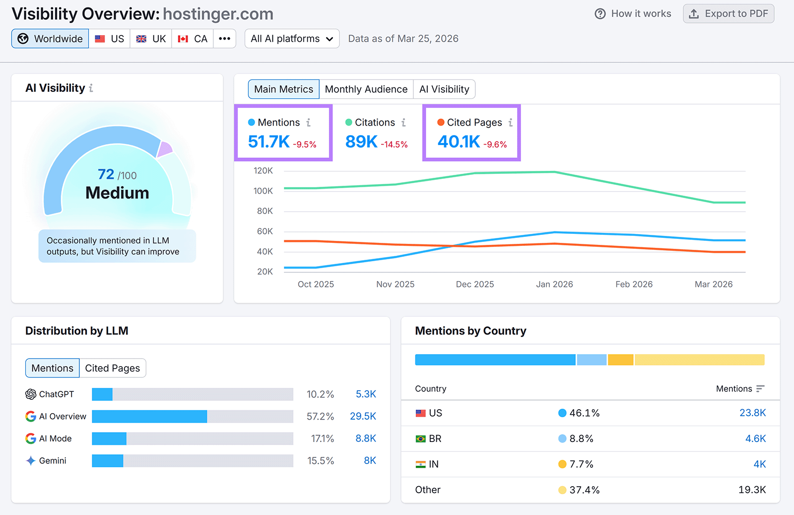The height and width of the screenshot is (515, 794).
Task: Click the US segment of the country distribution bar
Action: click(495, 359)
